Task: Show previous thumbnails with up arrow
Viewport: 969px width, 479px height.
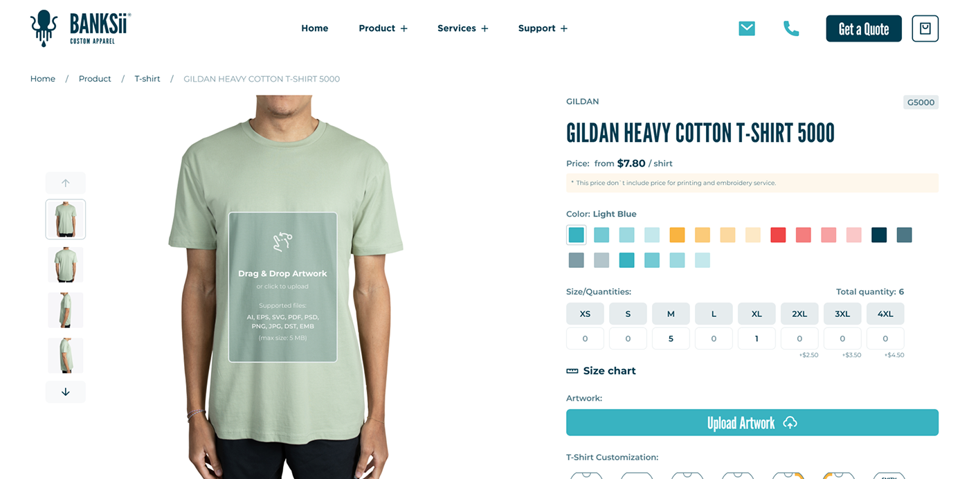Action: [x=66, y=183]
